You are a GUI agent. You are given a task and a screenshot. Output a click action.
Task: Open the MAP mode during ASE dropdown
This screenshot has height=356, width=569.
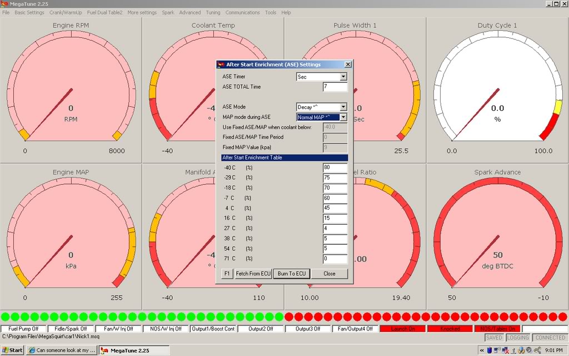[x=343, y=117]
